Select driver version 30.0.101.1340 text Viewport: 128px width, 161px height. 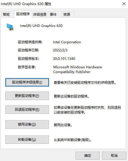pyautogui.click(x=64, y=59)
